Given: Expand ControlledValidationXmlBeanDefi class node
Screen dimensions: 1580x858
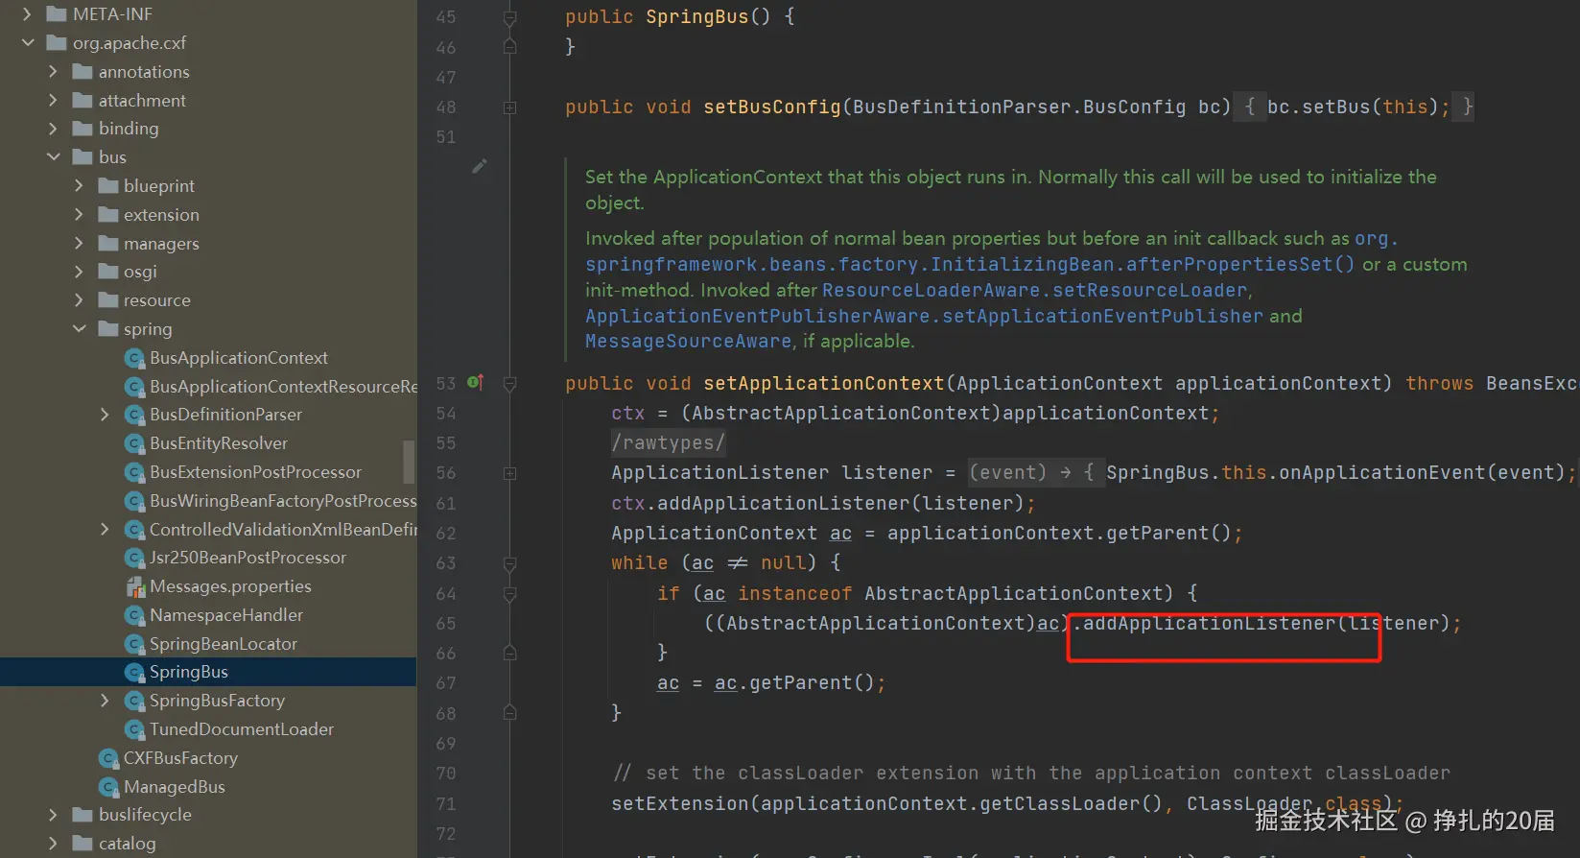Looking at the screenshot, I should (105, 530).
